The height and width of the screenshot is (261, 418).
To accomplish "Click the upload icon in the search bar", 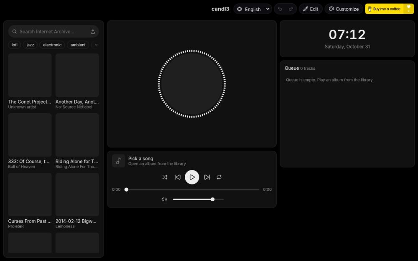I will [x=93, y=31].
